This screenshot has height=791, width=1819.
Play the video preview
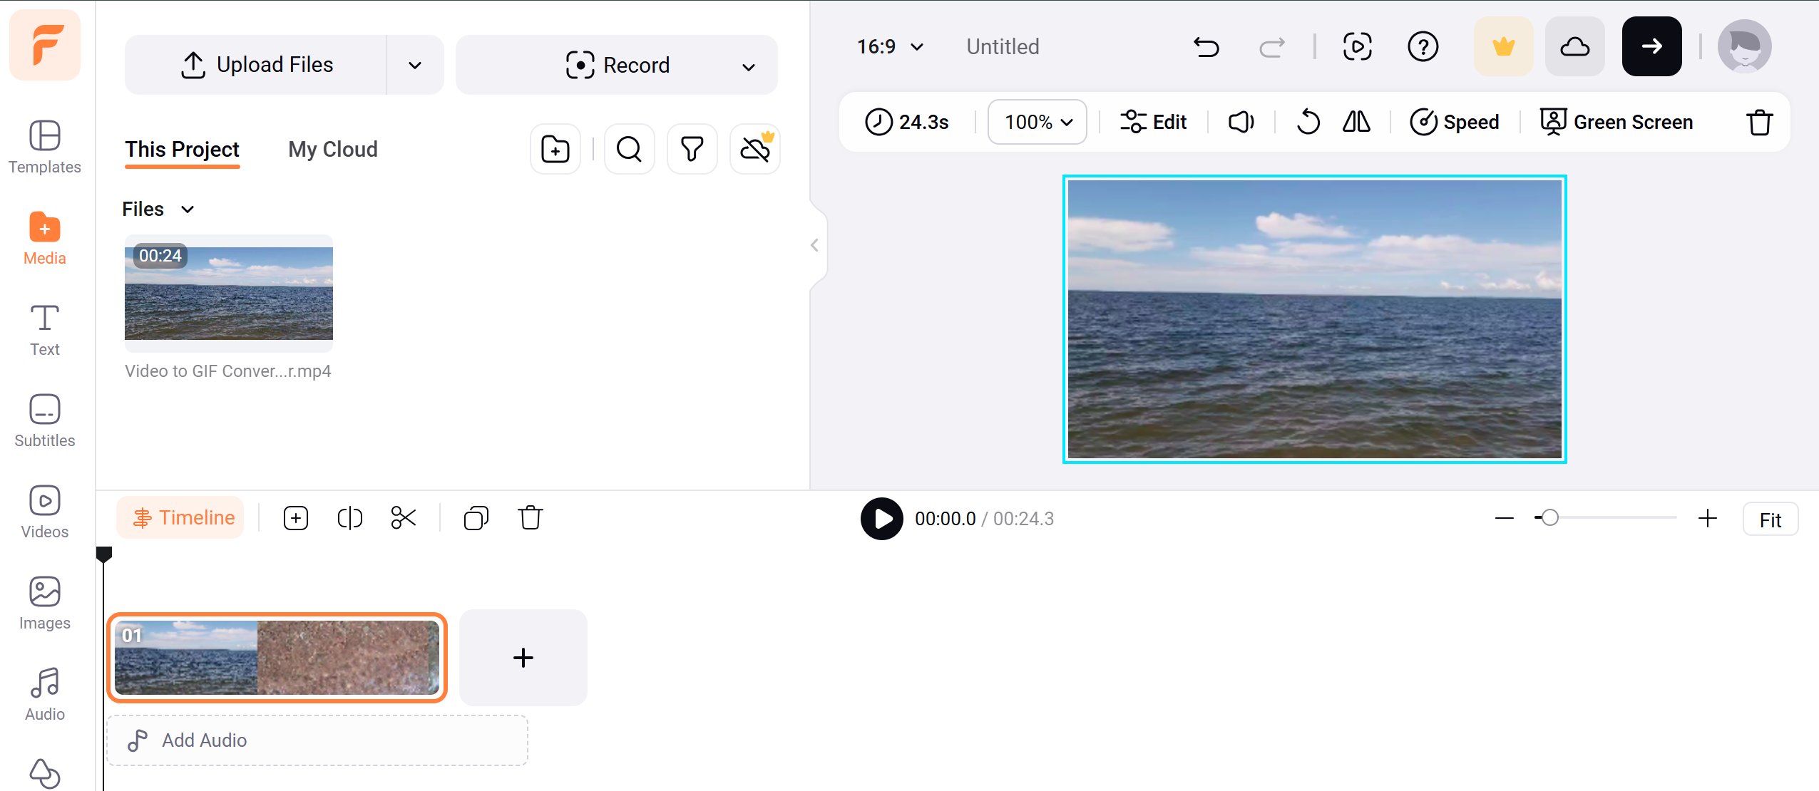point(881,519)
